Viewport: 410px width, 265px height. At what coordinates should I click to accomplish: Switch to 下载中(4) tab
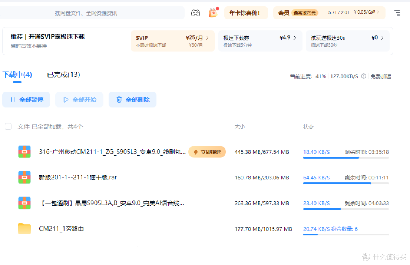[x=17, y=75]
